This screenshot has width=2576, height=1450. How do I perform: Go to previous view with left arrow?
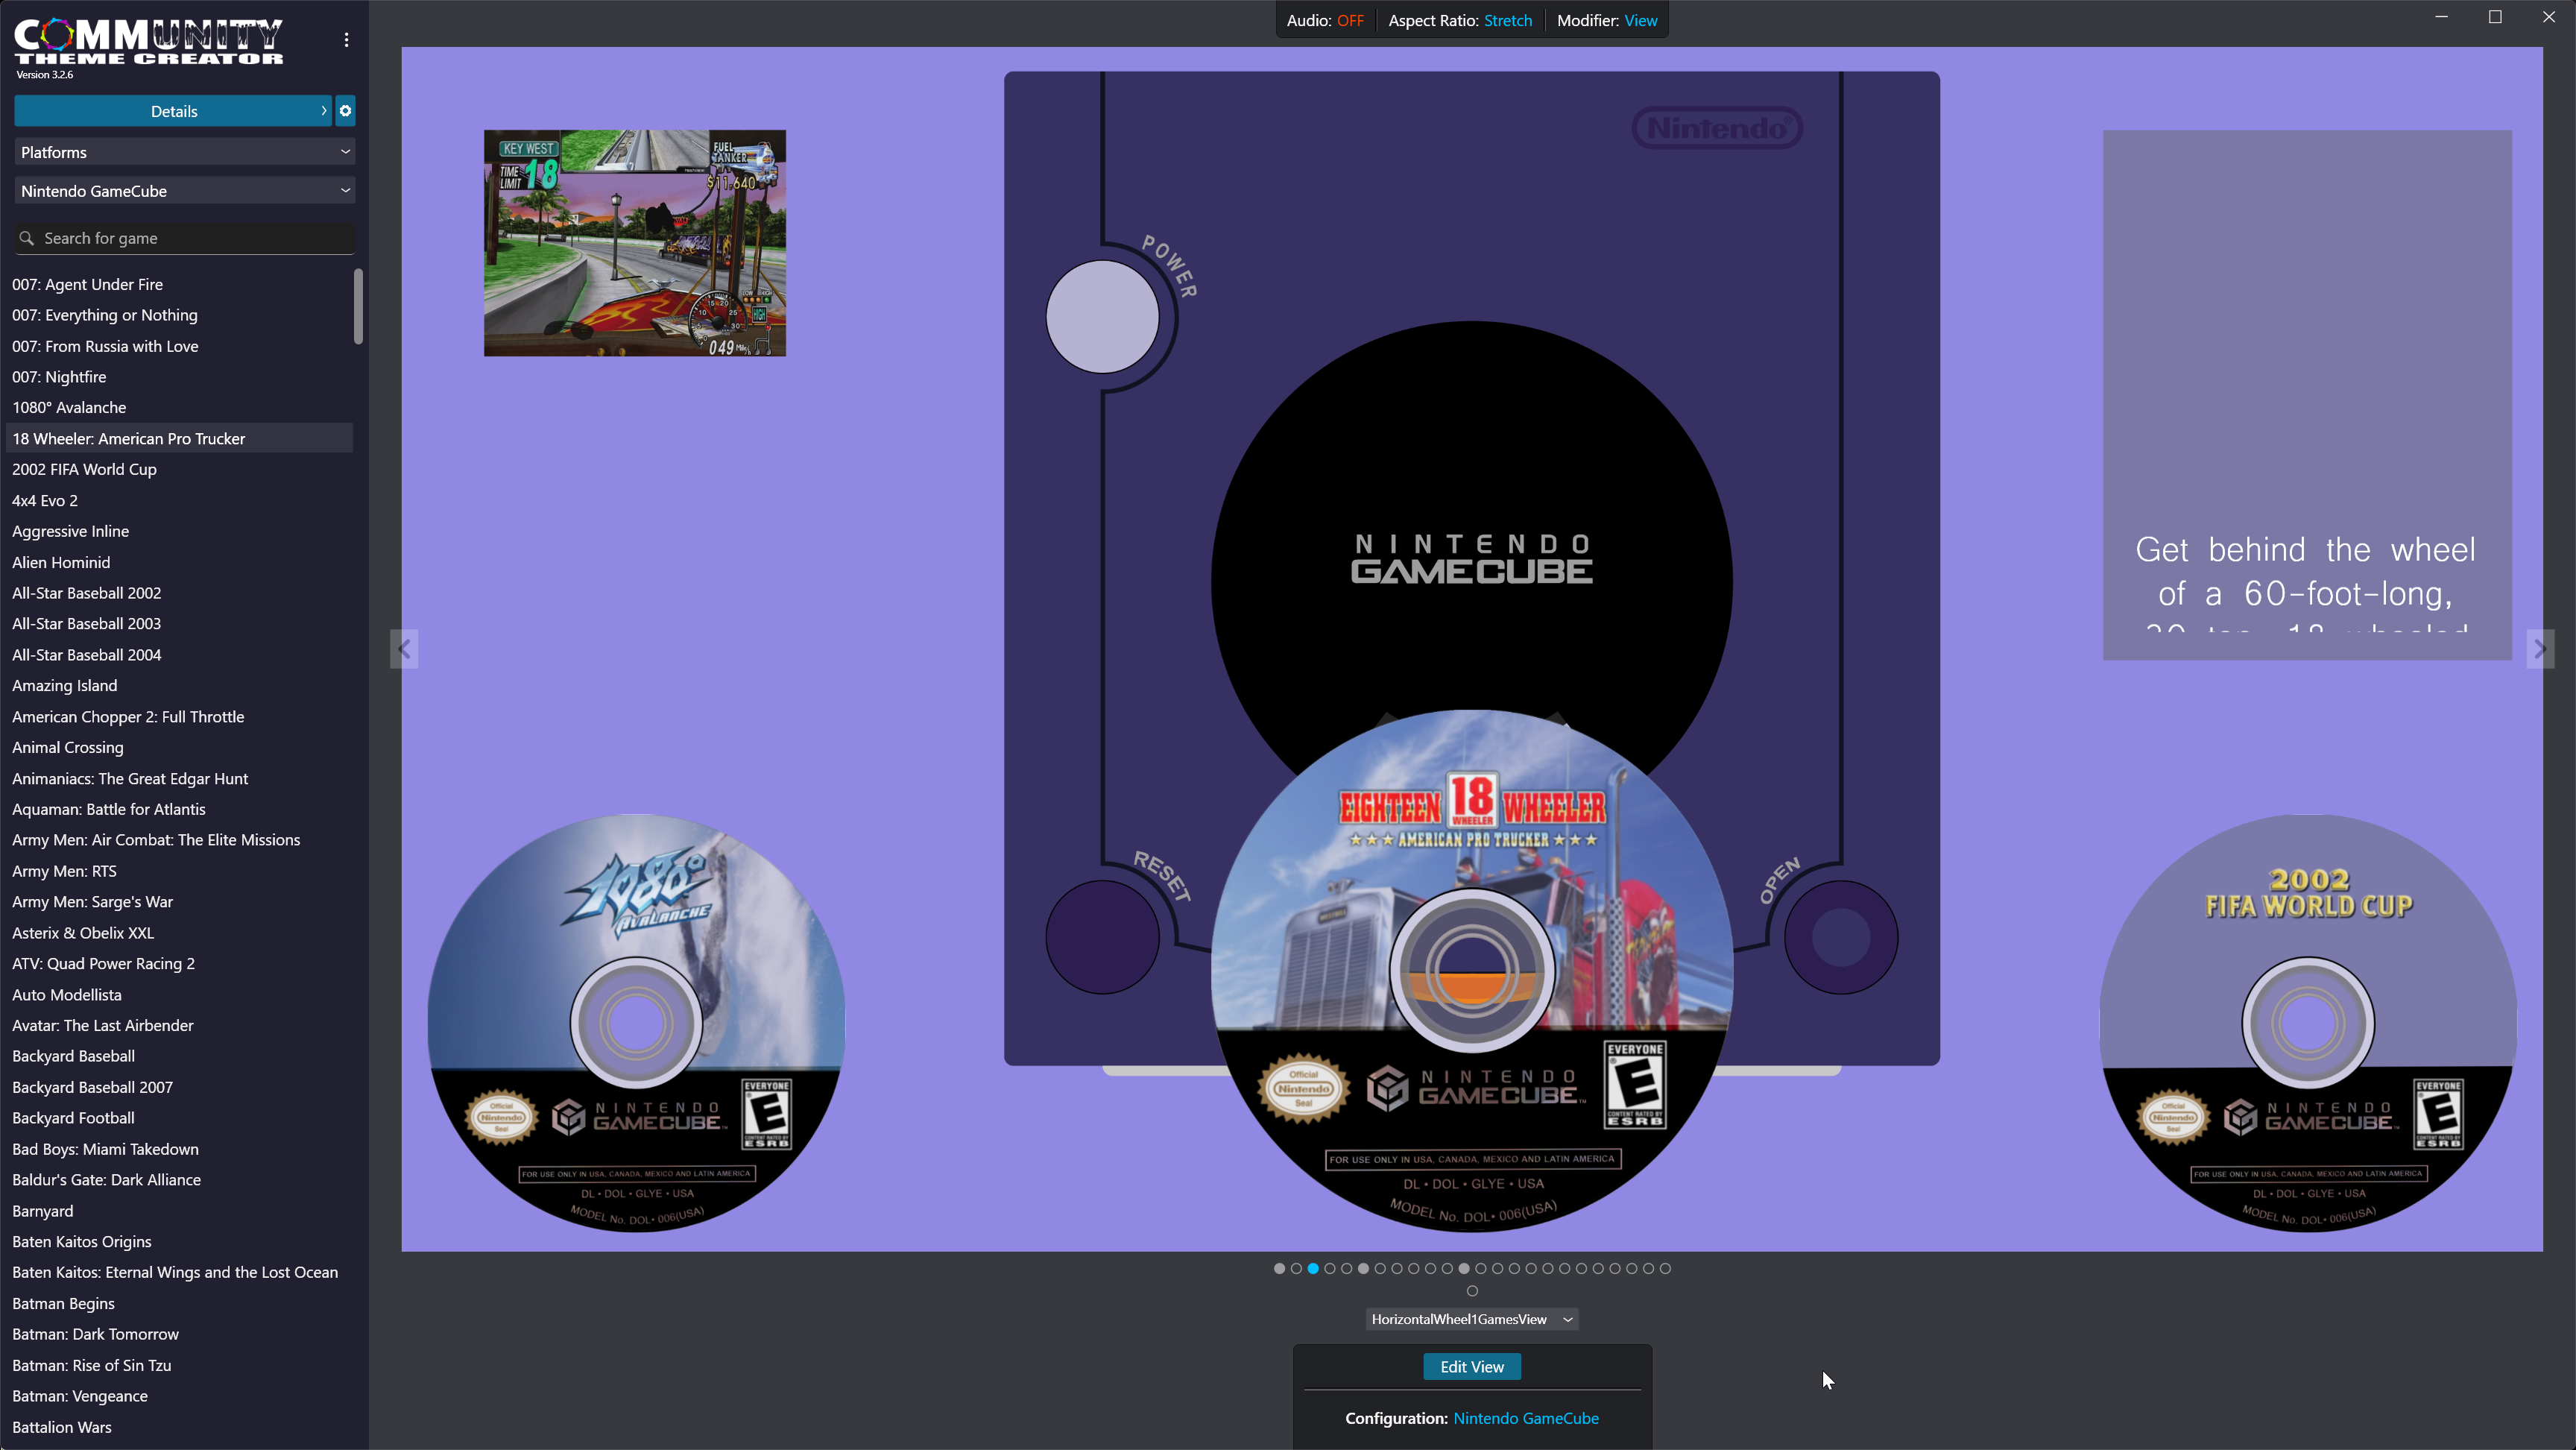point(404,649)
